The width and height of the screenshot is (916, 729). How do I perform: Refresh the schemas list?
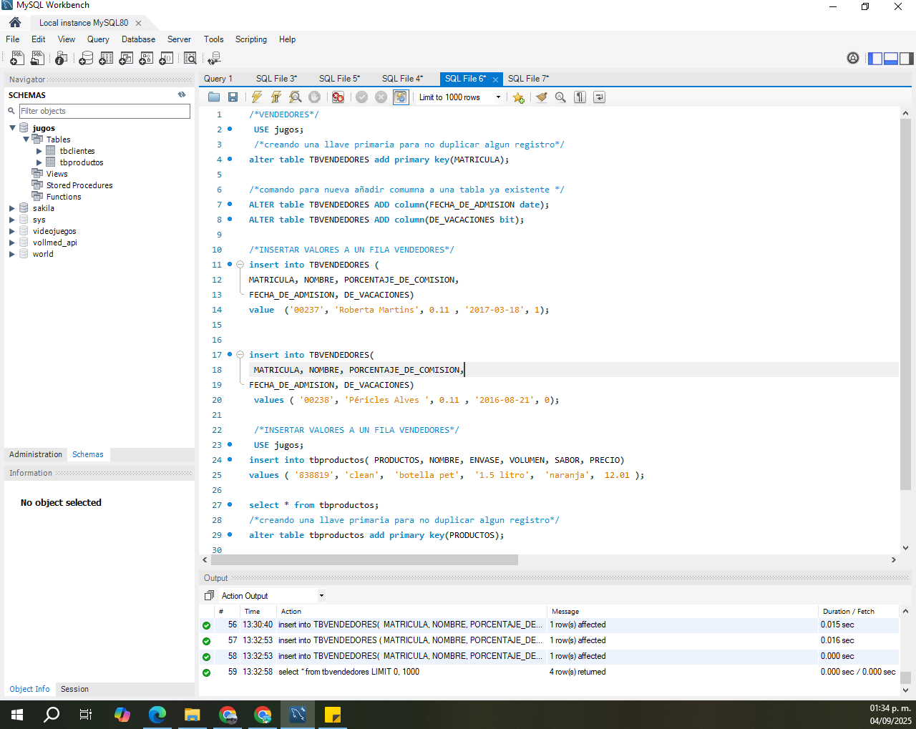[182, 94]
